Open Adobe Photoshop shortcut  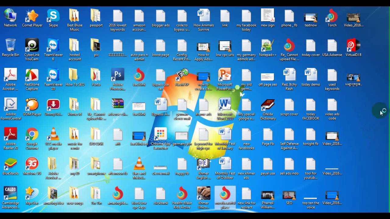[118, 80]
